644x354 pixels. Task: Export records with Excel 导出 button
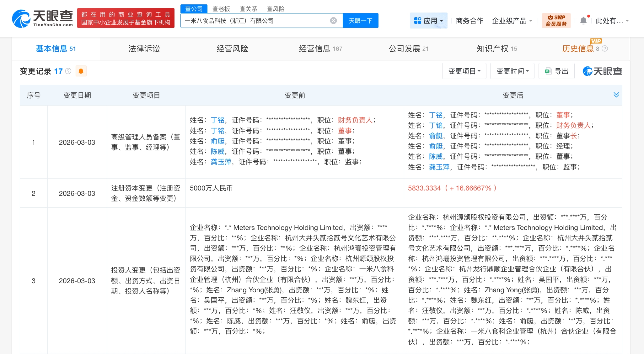[x=556, y=71]
